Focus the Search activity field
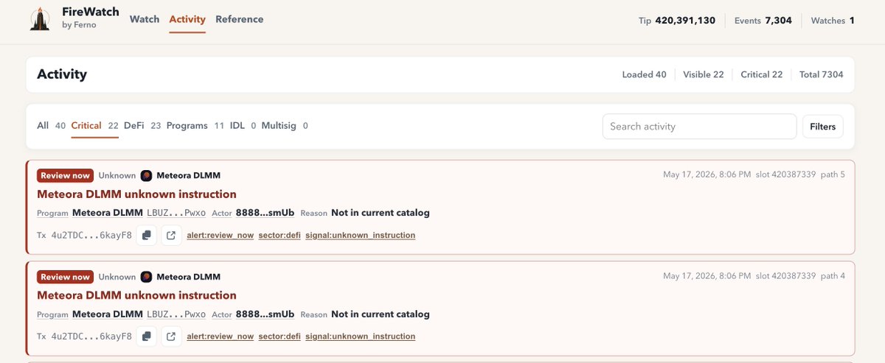Image resolution: width=885 pixels, height=363 pixels. 699,127
